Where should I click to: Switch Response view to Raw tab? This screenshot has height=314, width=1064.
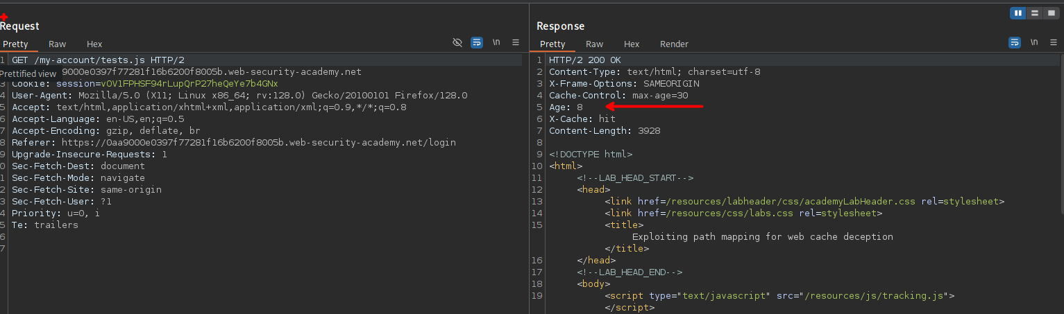click(595, 44)
